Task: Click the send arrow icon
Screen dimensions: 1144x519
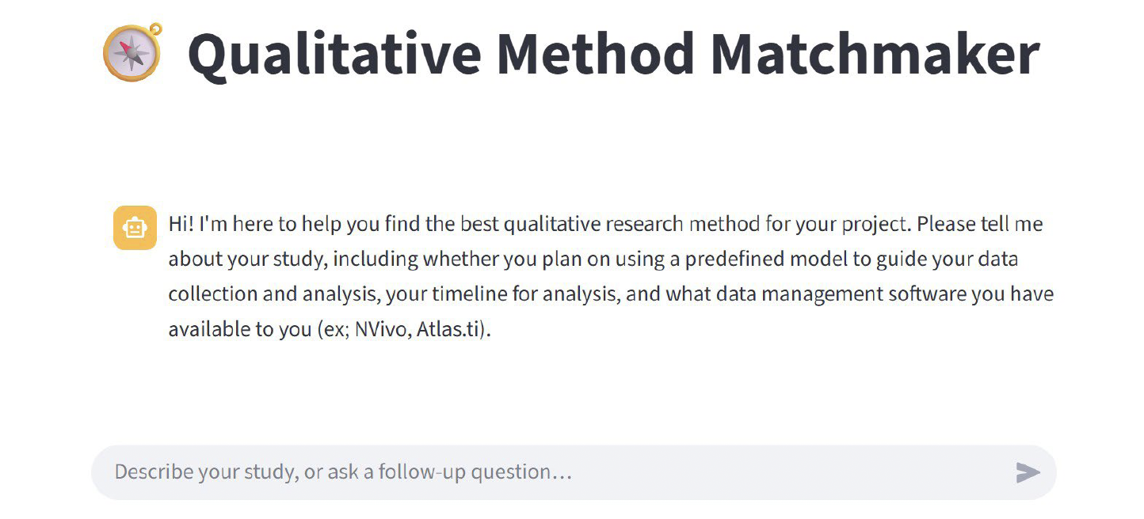Action: pos(1028,473)
